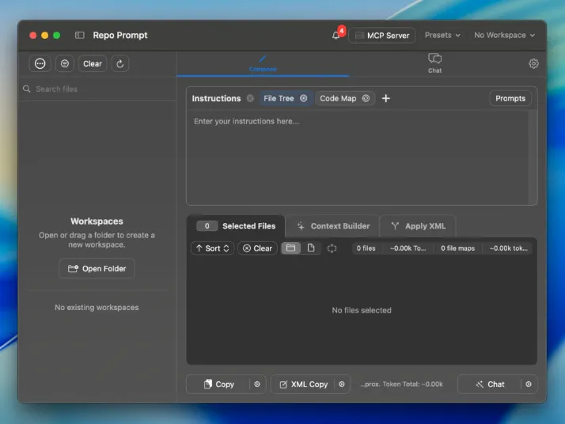565x424 pixels.
Task: Click the bottom Chat button
Action: (490, 384)
